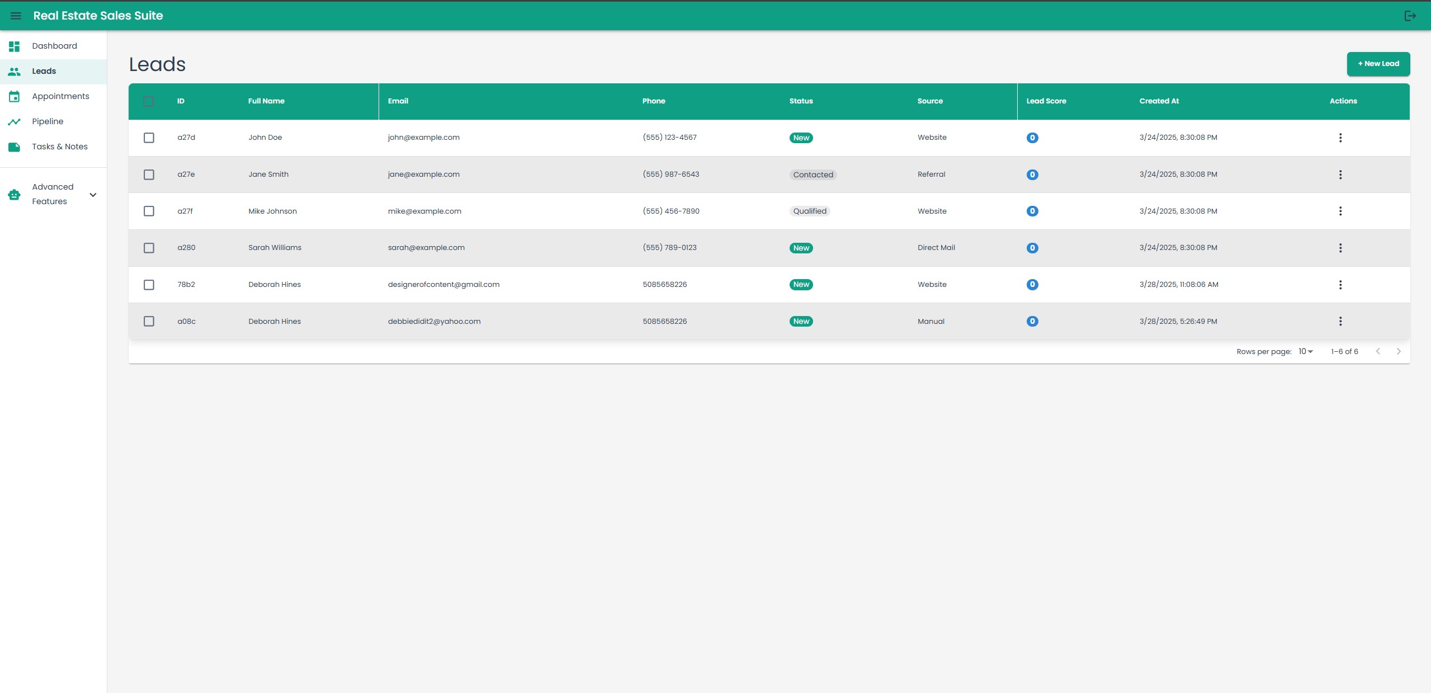Image resolution: width=1431 pixels, height=693 pixels.
Task: Click the Tasks & Notes icon
Action: [15, 147]
